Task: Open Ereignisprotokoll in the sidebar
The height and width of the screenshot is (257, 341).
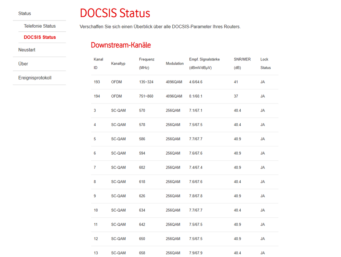Action: [35, 78]
